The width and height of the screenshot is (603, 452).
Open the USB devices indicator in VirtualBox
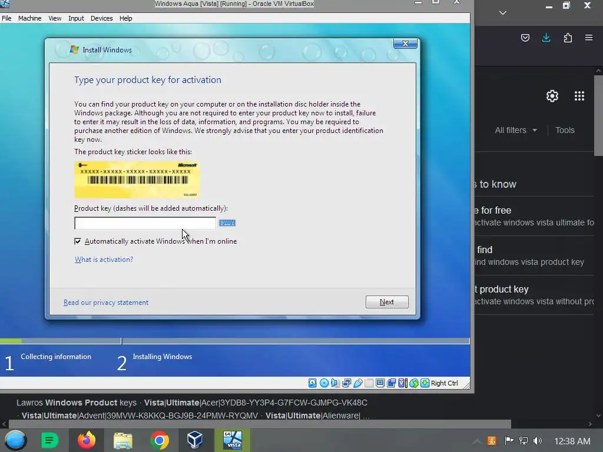[x=357, y=383]
